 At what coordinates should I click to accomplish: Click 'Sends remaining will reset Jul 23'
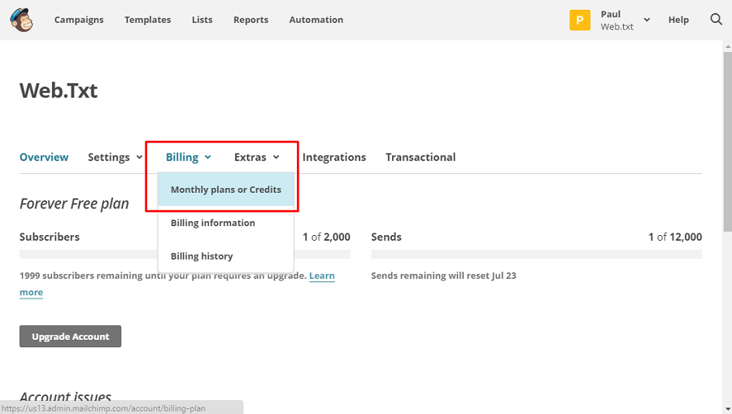pos(443,276)
